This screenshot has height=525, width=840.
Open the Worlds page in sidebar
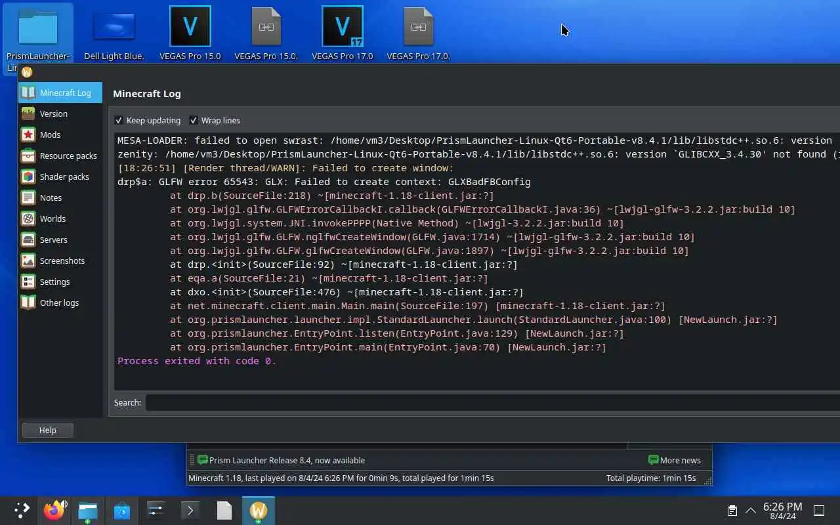pos(60,219)
